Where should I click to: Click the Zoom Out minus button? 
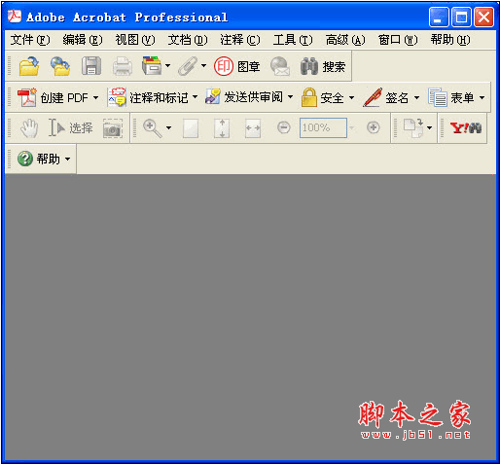[x=284, y=127]
